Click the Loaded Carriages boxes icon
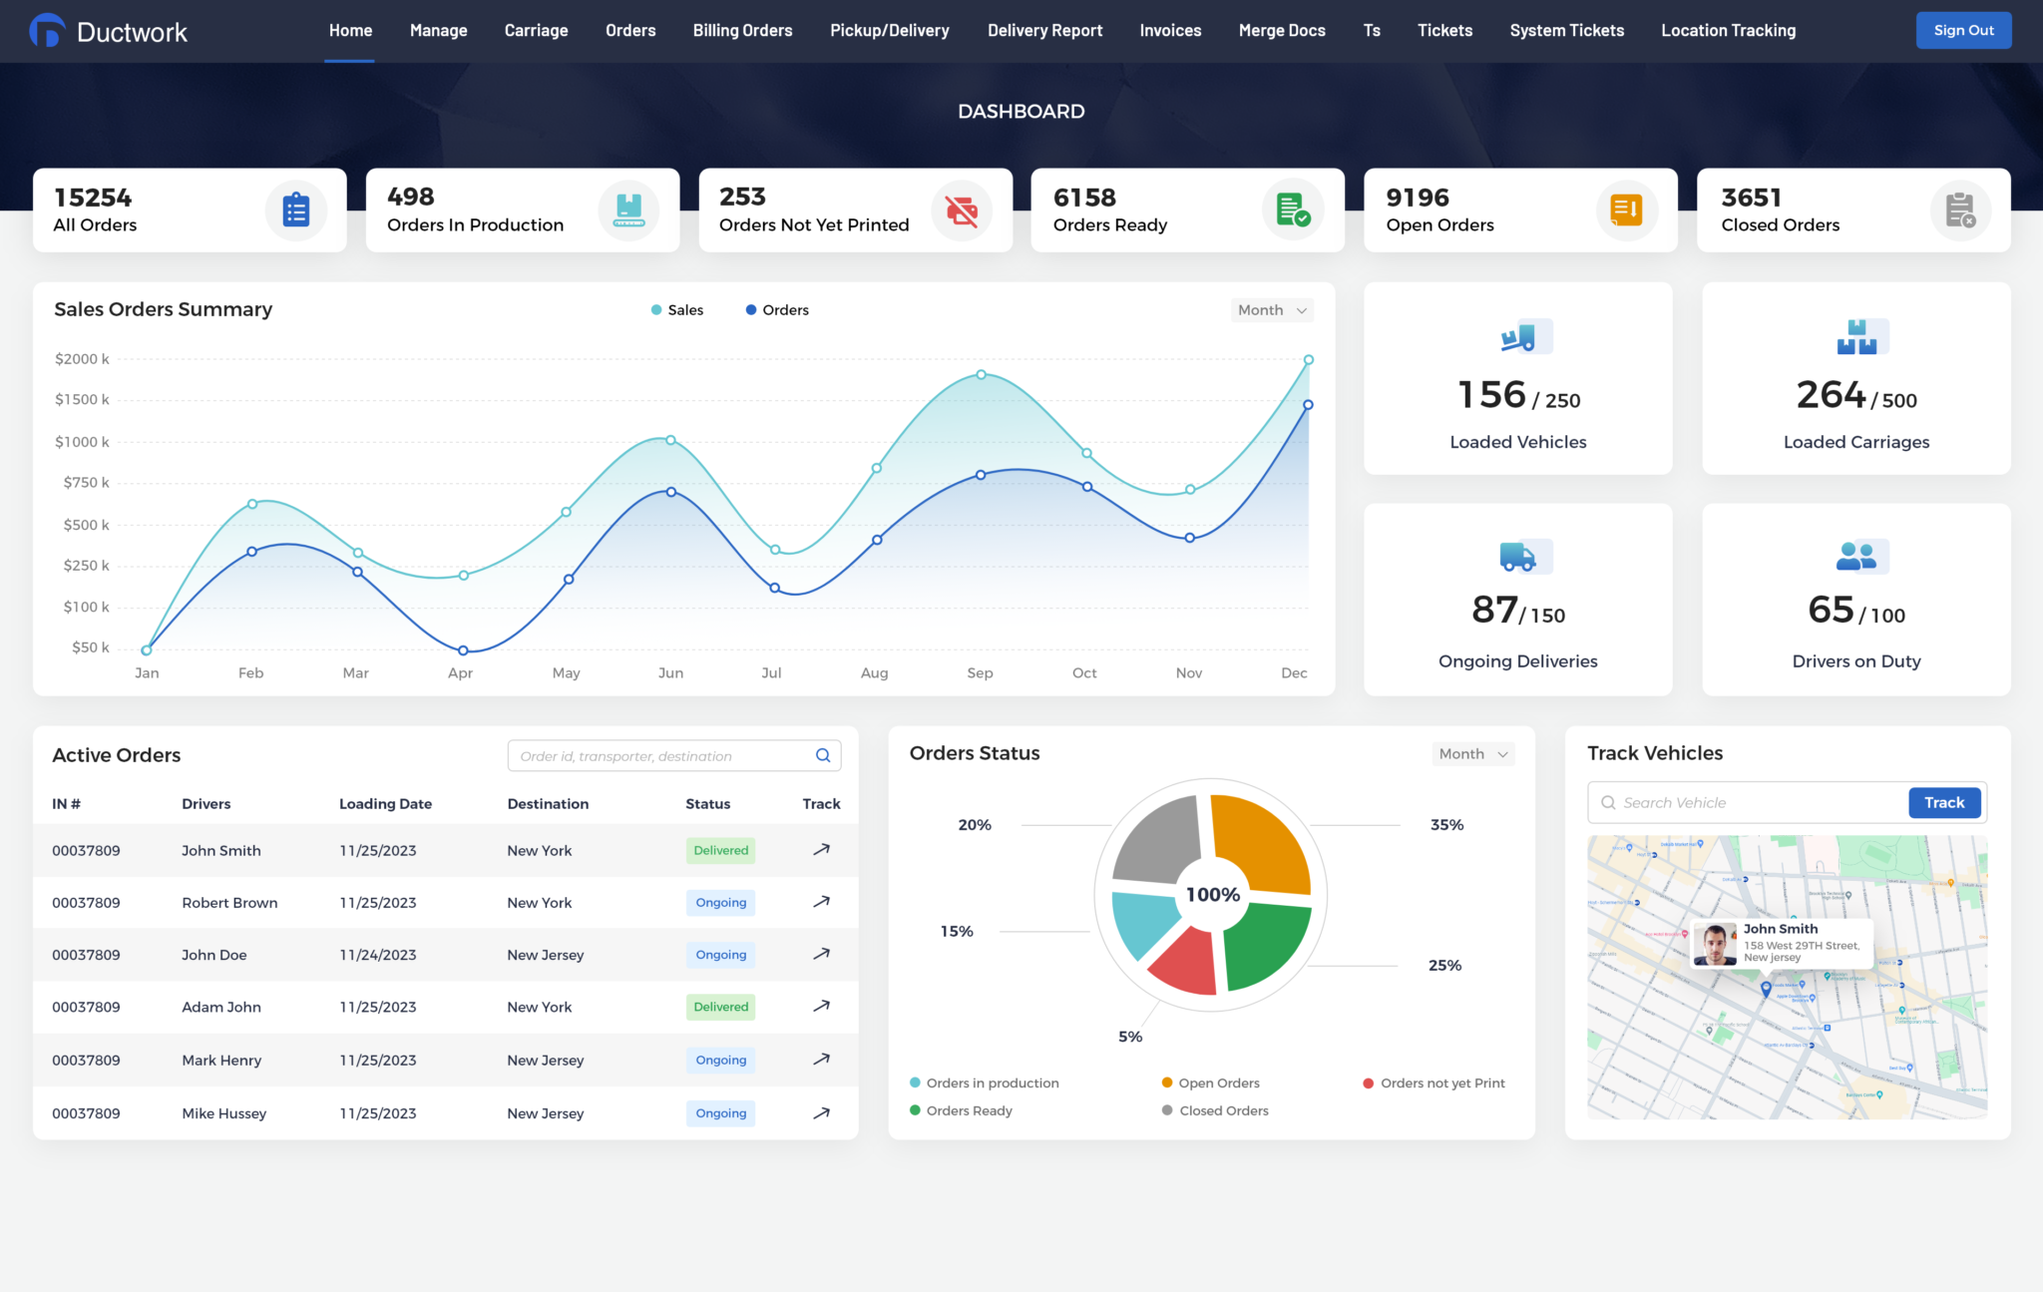Screen dimensions: 2043x1292 [1861, 337]
